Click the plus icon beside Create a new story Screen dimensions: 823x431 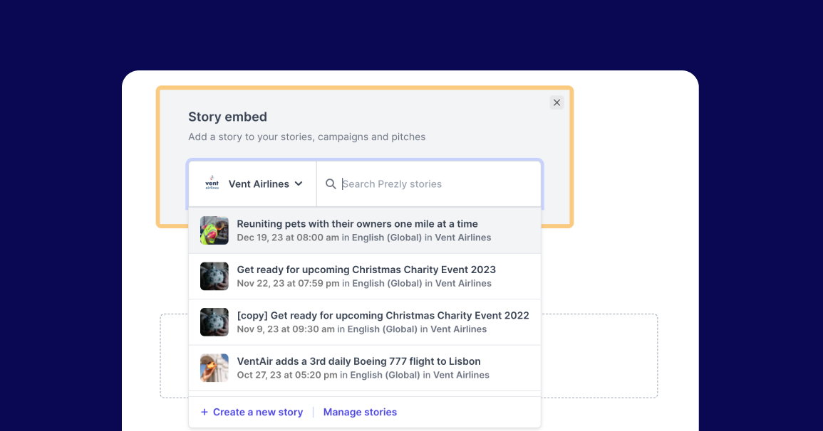click(x=205, y=412)
